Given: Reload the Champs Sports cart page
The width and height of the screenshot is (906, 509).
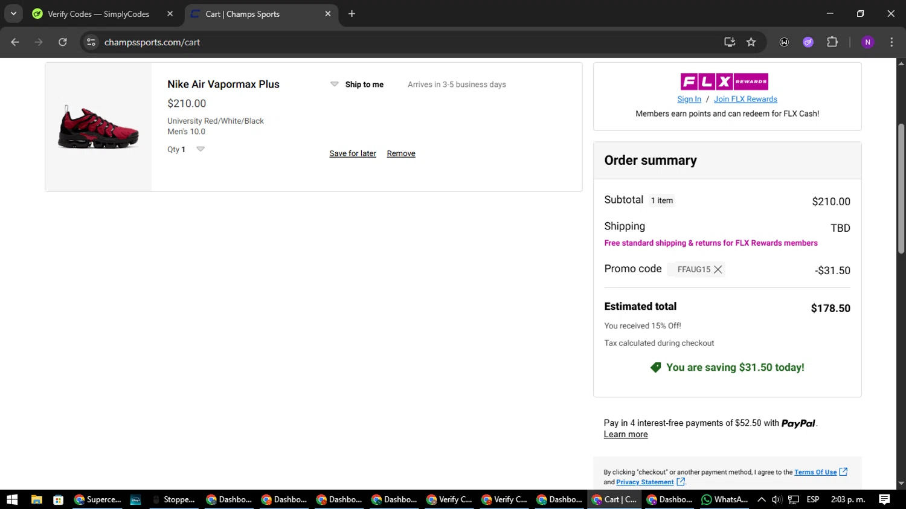Looking at the screenshot, I should coord(63,42).
